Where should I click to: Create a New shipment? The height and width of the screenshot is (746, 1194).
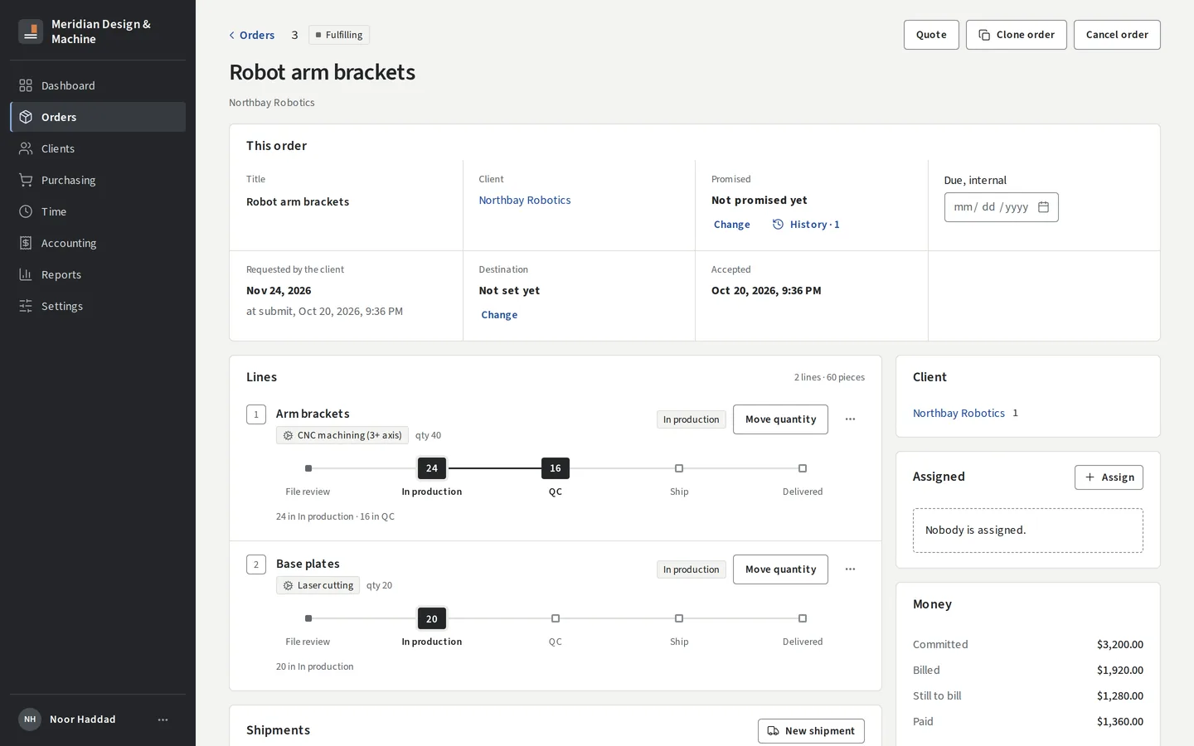click(811, 731)
